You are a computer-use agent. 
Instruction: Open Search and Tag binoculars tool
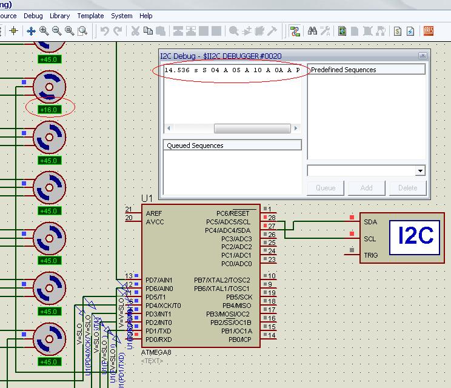click(313, 31)
